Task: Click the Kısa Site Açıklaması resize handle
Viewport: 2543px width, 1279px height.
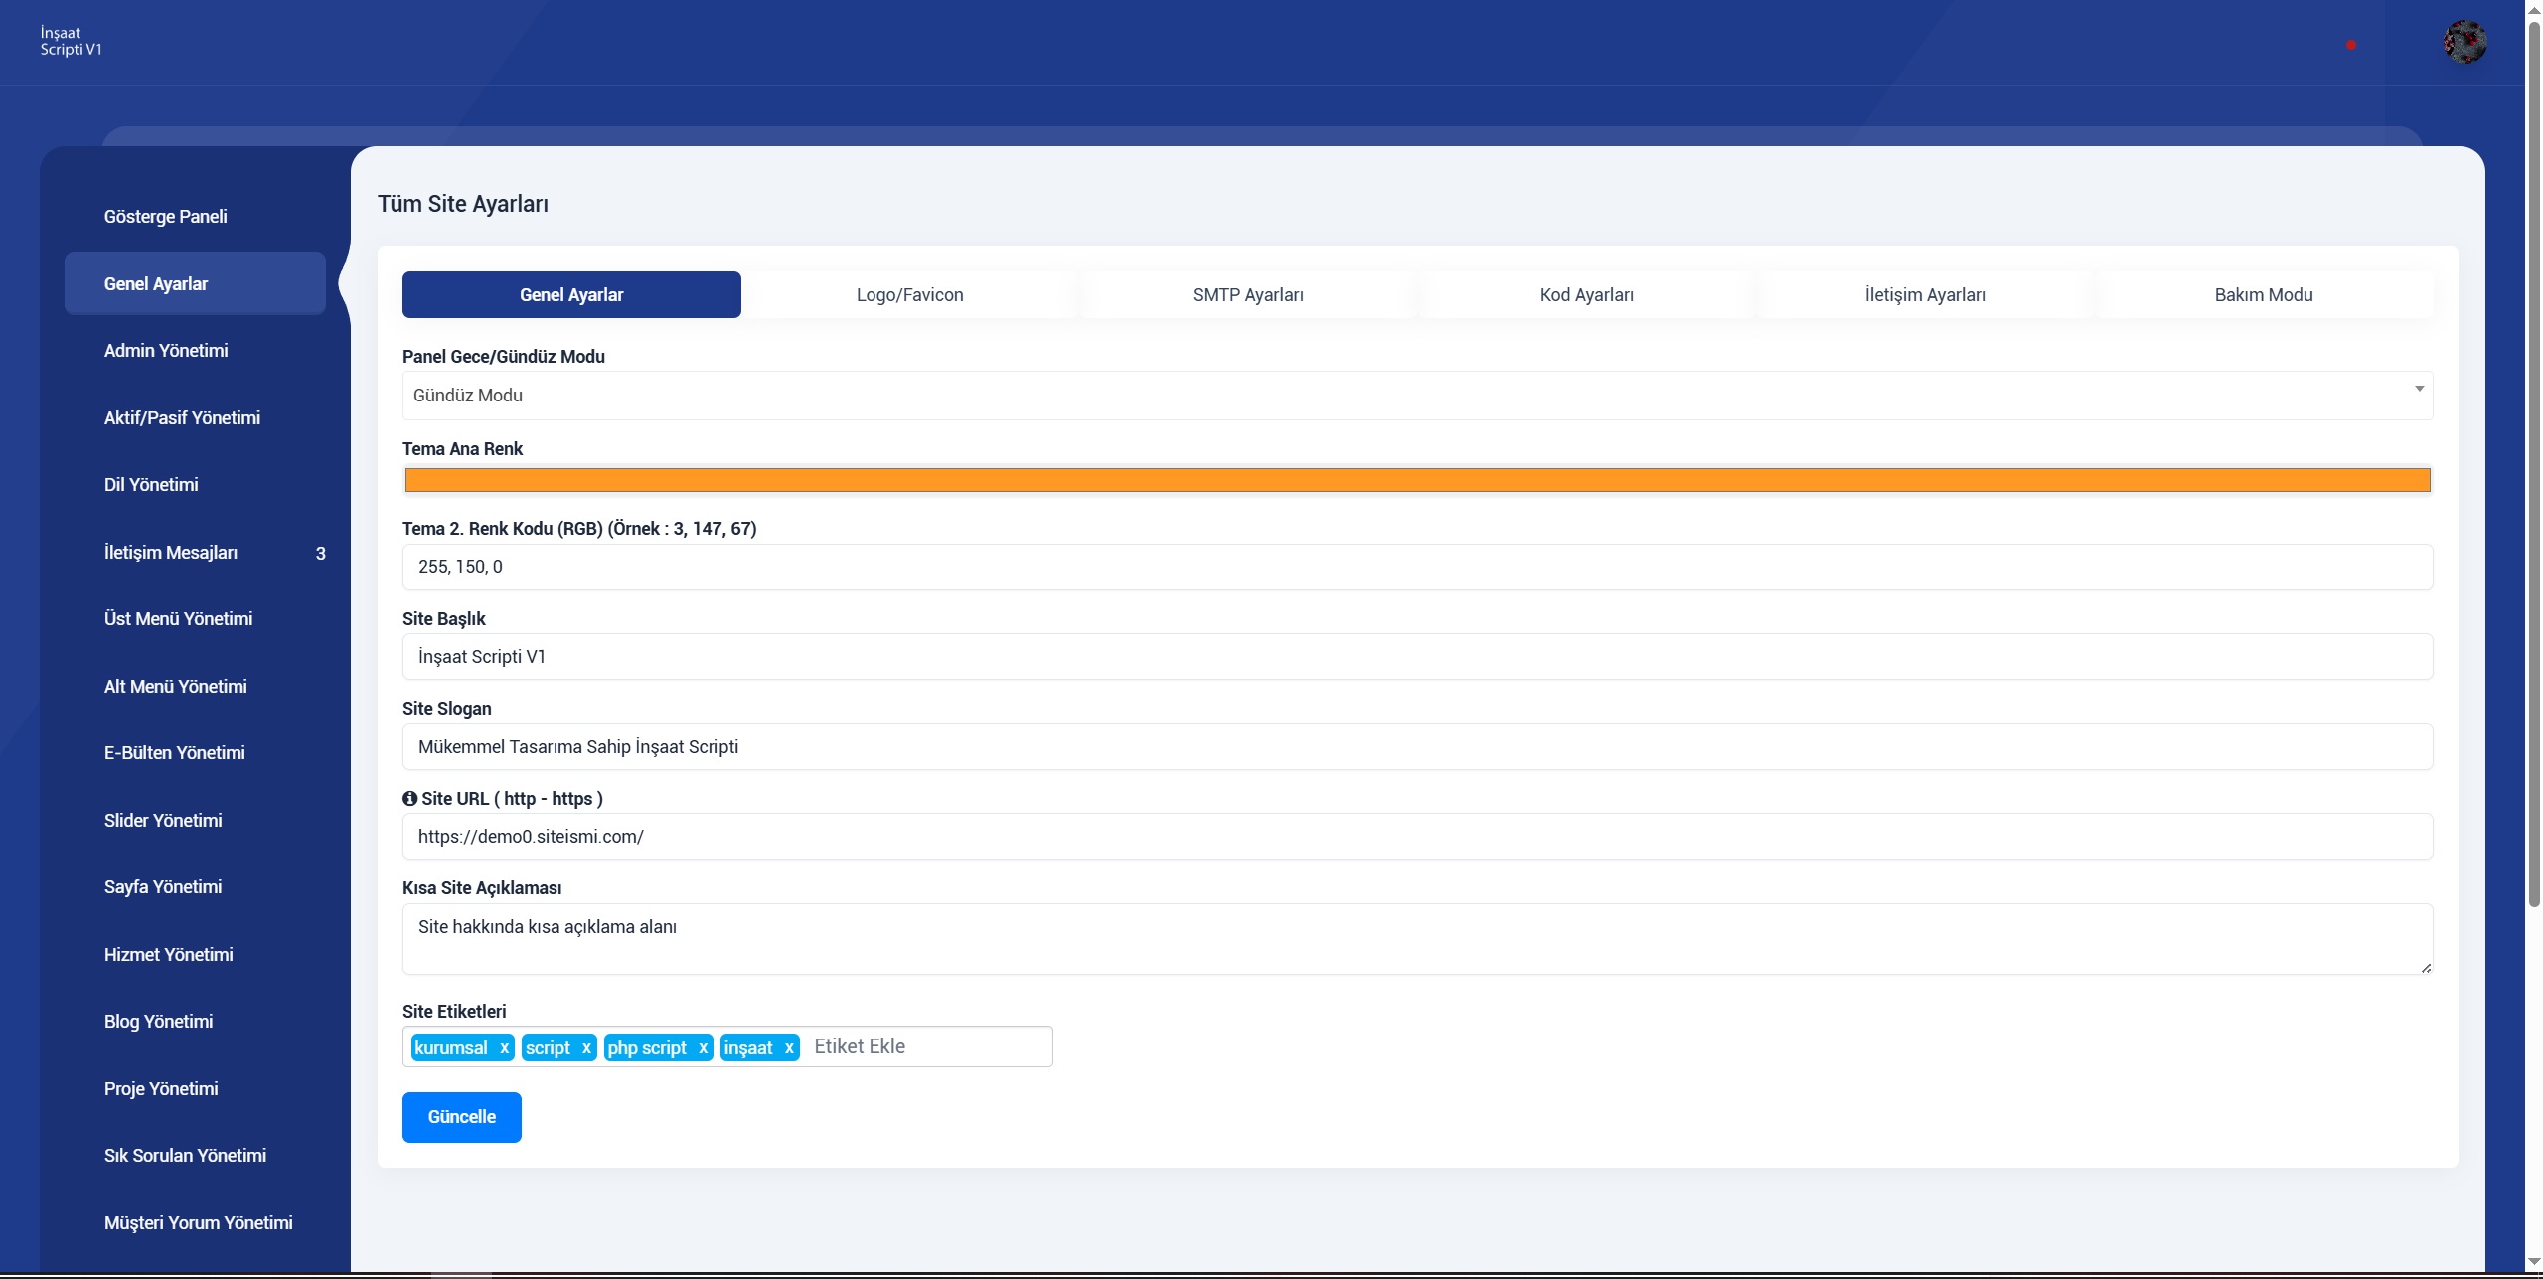Action: (2426, 968)
